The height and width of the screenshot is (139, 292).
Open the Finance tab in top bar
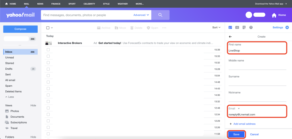pos(56,4)
